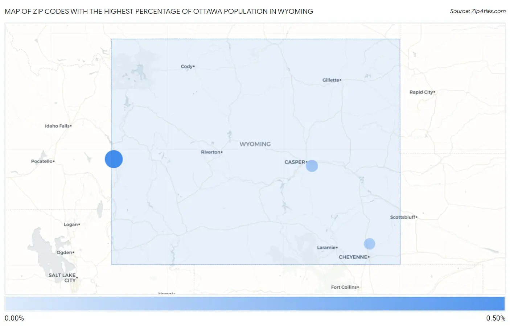
Task: Click the Laramie city label
Action: (x=327, y=247)
